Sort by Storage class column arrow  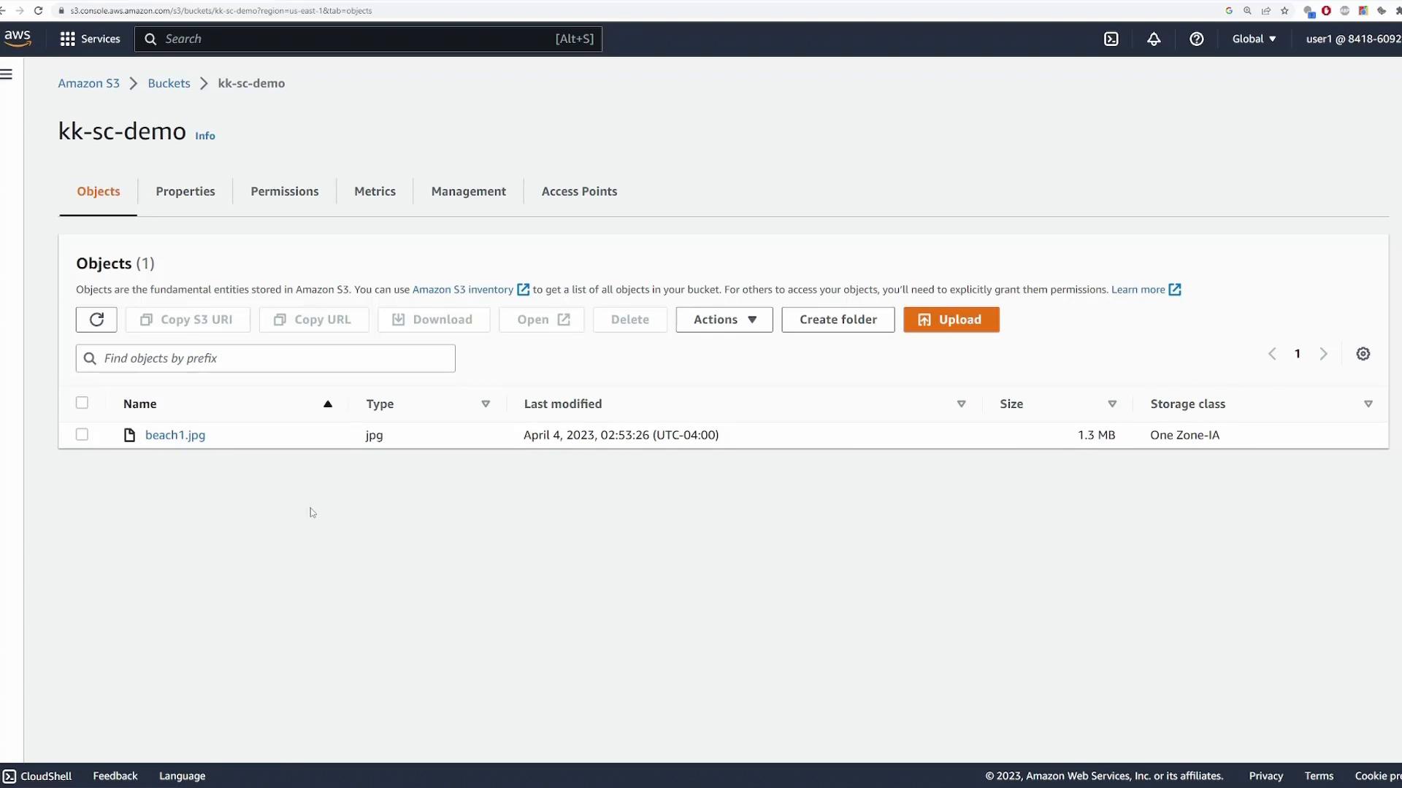click(x=1368, y=404)
